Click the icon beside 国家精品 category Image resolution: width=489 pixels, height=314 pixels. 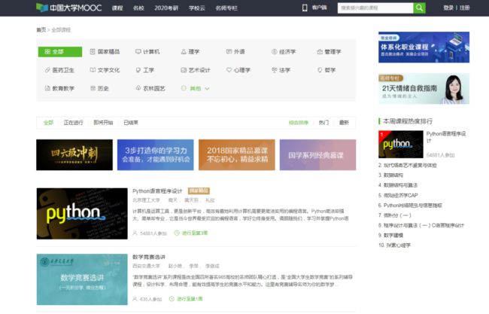click(x=93, y=51)
